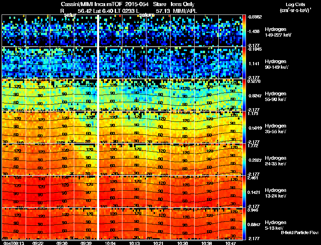Image resolution: width=321 pixels, height=245 pixels.
Task: Click the date text '2015-054' in the title
Action: pos(137,4)
